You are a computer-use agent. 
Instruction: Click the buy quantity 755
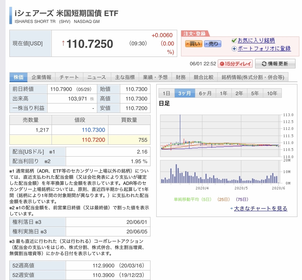click(x=143, y=140)
